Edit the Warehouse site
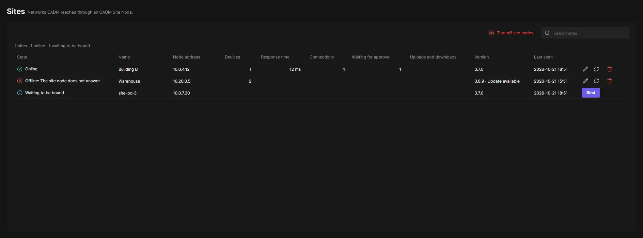 585,81
